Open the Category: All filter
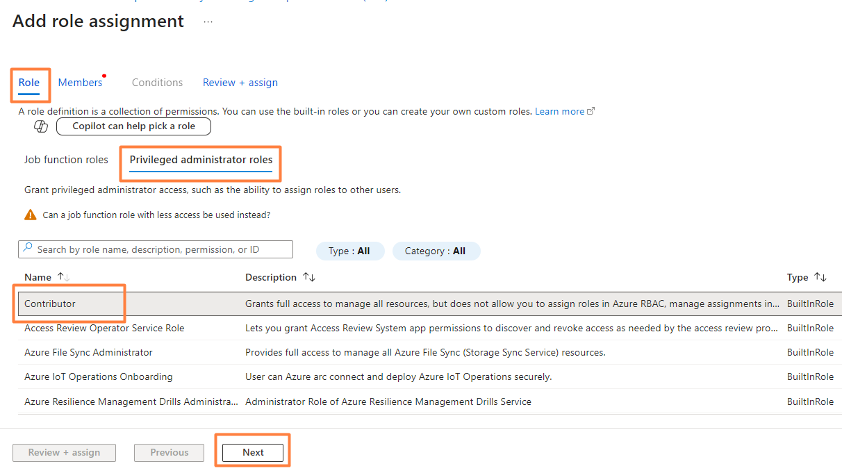This screenshot has width=842, height=473. 436,251
